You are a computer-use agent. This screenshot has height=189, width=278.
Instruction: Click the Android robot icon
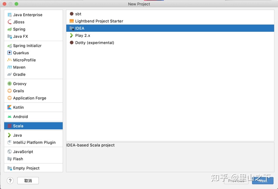[10, 117]
